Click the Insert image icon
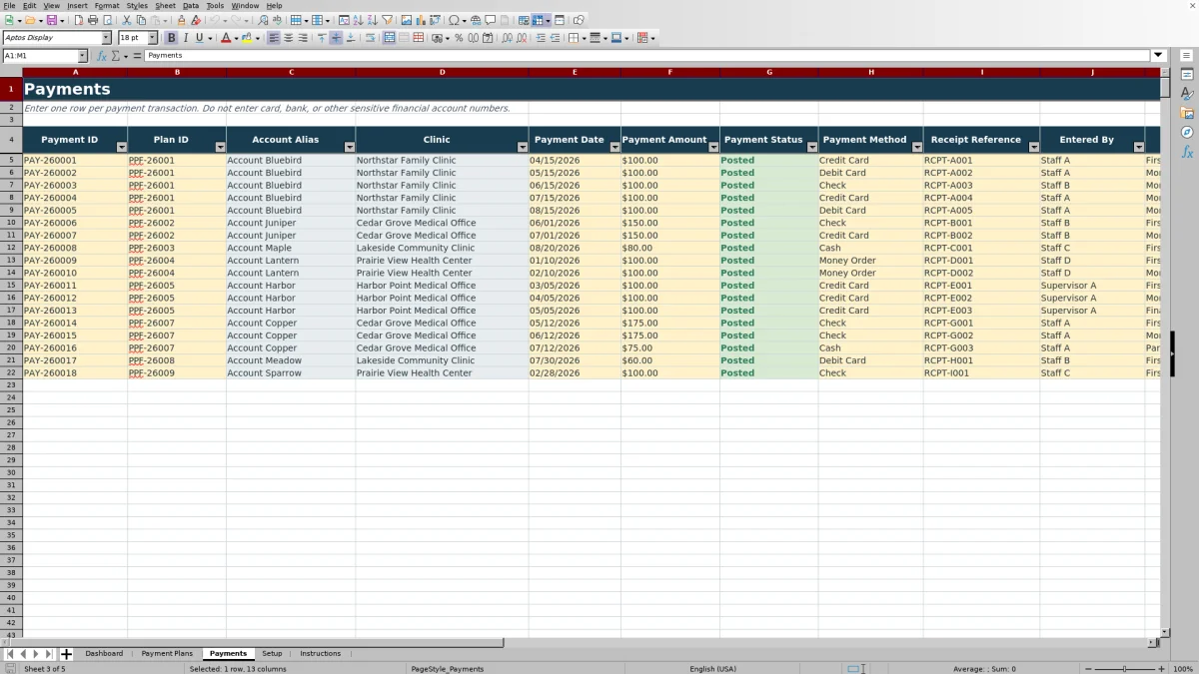This screenshot has height=674, width=1199. (x=407, y=20)
